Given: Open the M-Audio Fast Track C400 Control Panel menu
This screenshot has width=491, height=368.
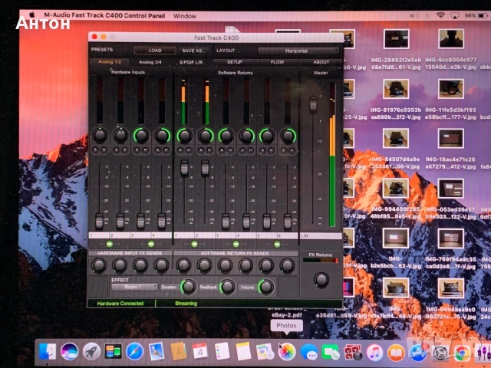Looking at the screenshot, I should point(104,15).
